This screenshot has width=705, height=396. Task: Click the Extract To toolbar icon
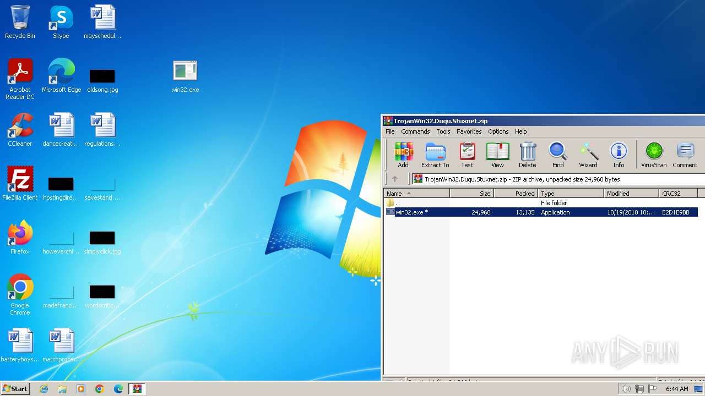point(435,155)
